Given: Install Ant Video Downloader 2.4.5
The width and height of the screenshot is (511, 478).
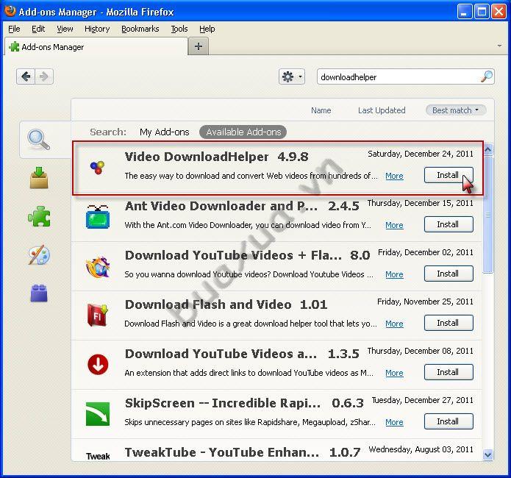Looking at the screenshot, I should point(449,224).
